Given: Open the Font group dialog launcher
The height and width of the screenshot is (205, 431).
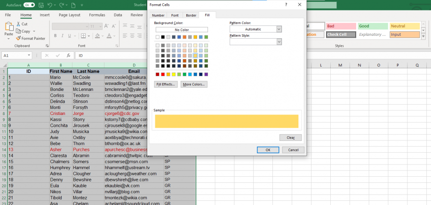Looking at the screenshot, I should [x=117, y=46].
